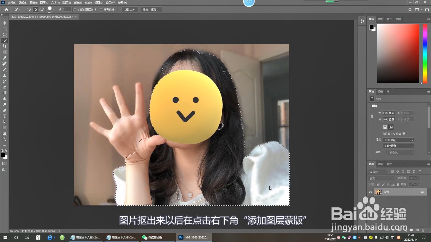The width and height of the screenshot is (431, 242).
Task: Activate the Zoom tool
Action: point(4,139)
